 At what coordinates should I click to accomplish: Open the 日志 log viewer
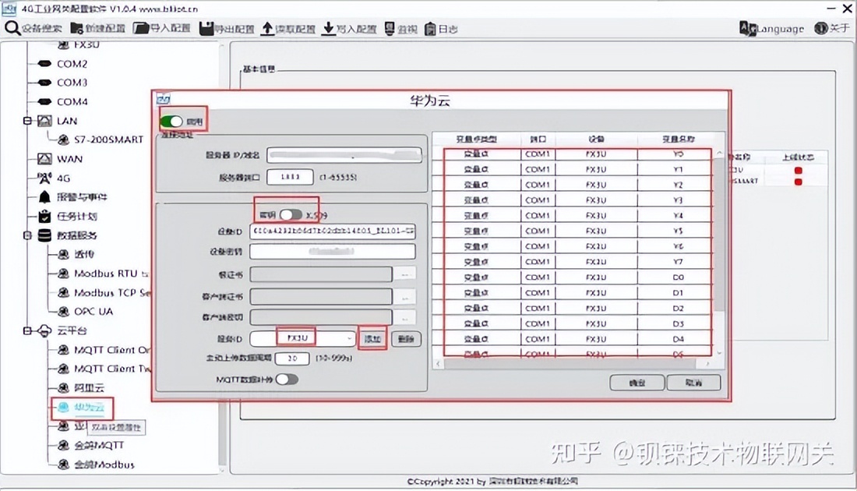point(441,28)
